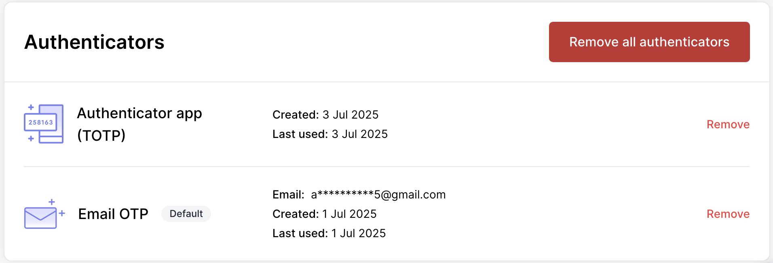Viewport: 773px width, 263px height.
Task: Click the plus sign atop the TOTP icon
Action: click(x=31, y=107)
